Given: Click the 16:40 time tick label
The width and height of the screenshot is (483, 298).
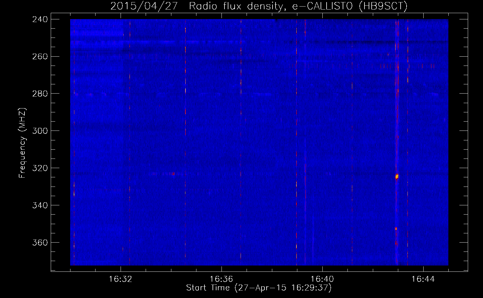Looking at the screenshot, I should click(322, 279).
